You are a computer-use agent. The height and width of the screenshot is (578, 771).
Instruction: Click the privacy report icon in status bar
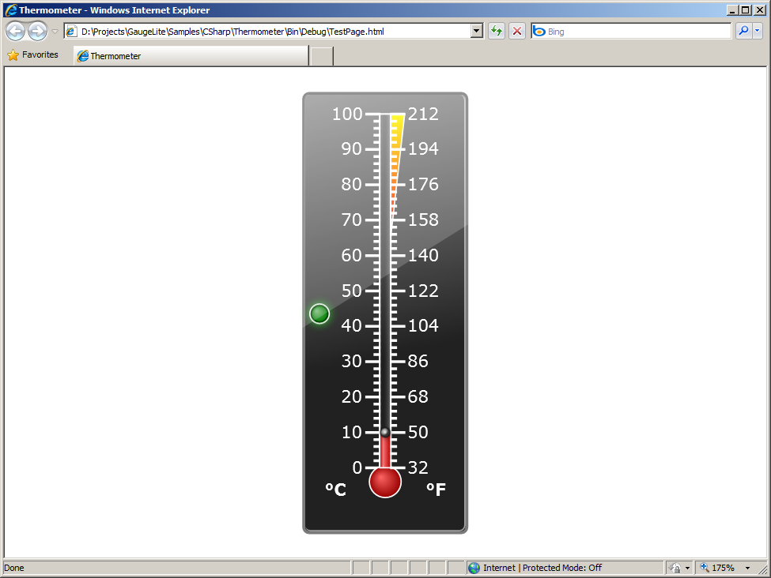pos(676,568)
